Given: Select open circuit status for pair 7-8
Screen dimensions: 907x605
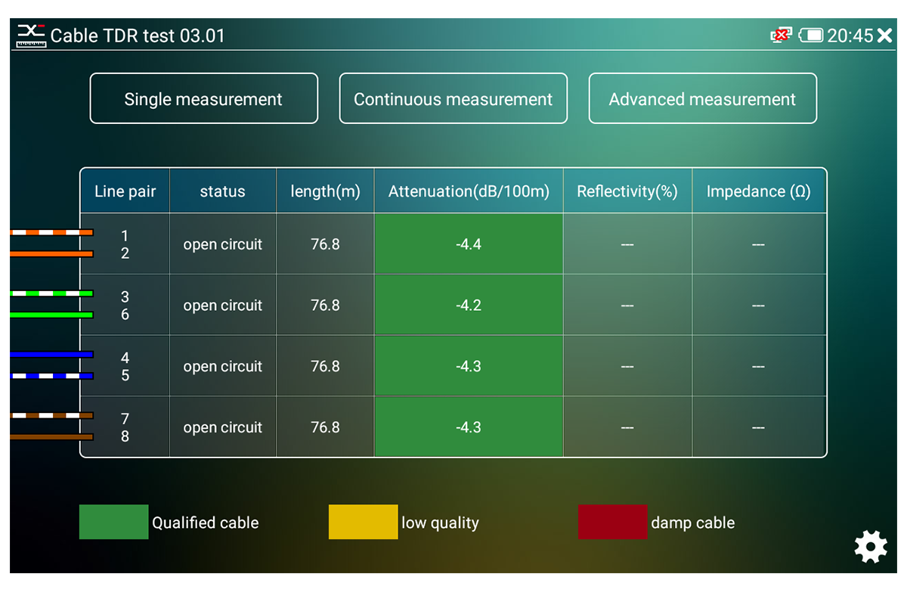Looking at the screenshot, I should pos(223,427).
